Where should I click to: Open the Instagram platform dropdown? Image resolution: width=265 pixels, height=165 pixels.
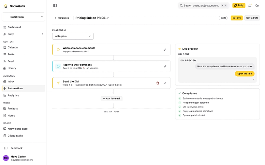tap(73, 36)
